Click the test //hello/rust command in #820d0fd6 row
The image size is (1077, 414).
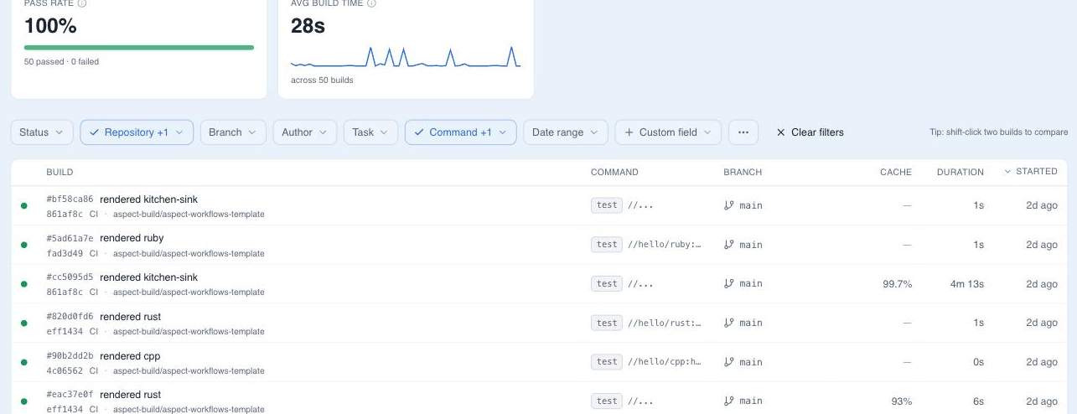click(x=646, y=323)
